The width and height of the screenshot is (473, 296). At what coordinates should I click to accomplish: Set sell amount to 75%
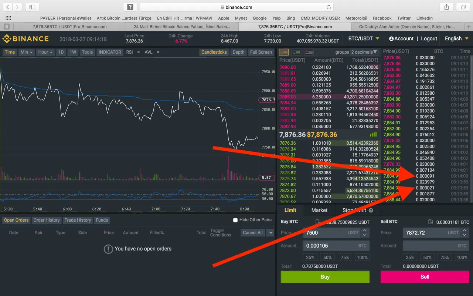pyautogui.click(x=445, y=258)
